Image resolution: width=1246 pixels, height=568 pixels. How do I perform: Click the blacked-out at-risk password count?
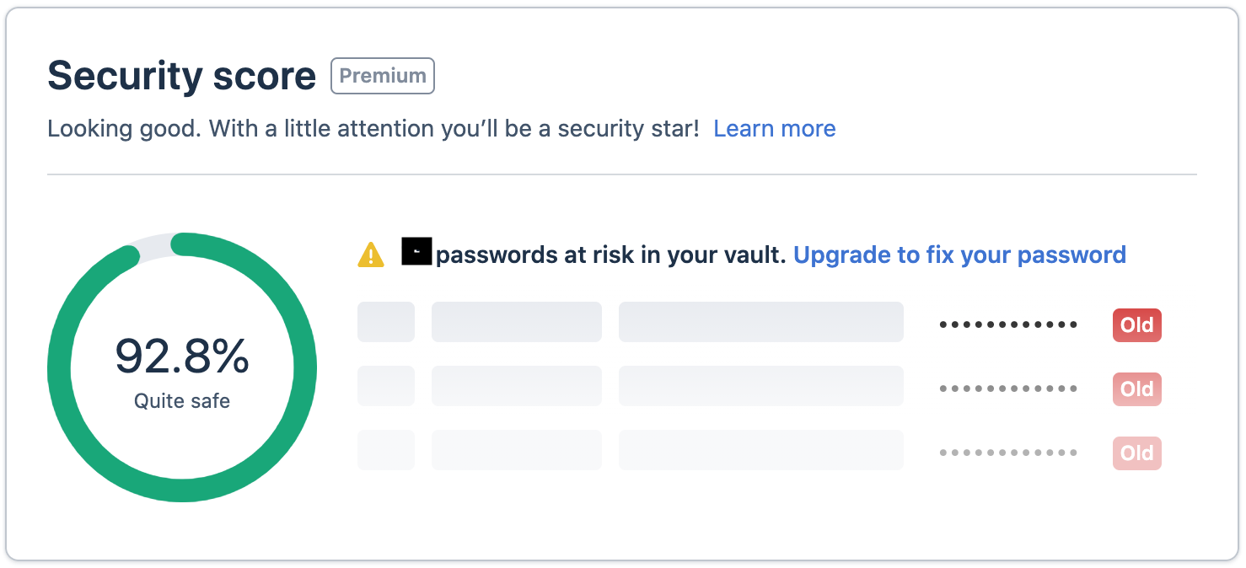tap(416, 252)
